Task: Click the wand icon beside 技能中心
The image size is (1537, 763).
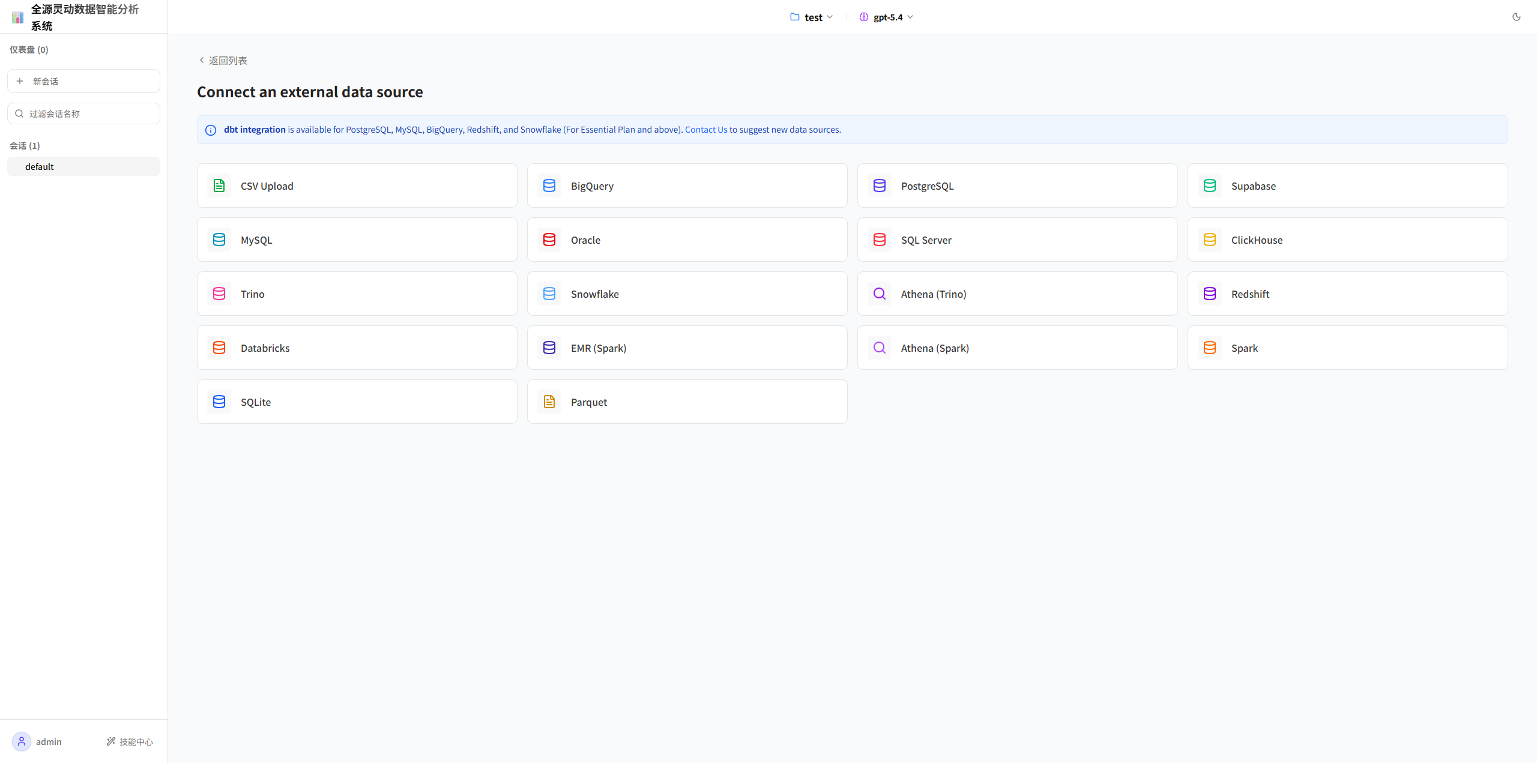Action: coord(111,741)
